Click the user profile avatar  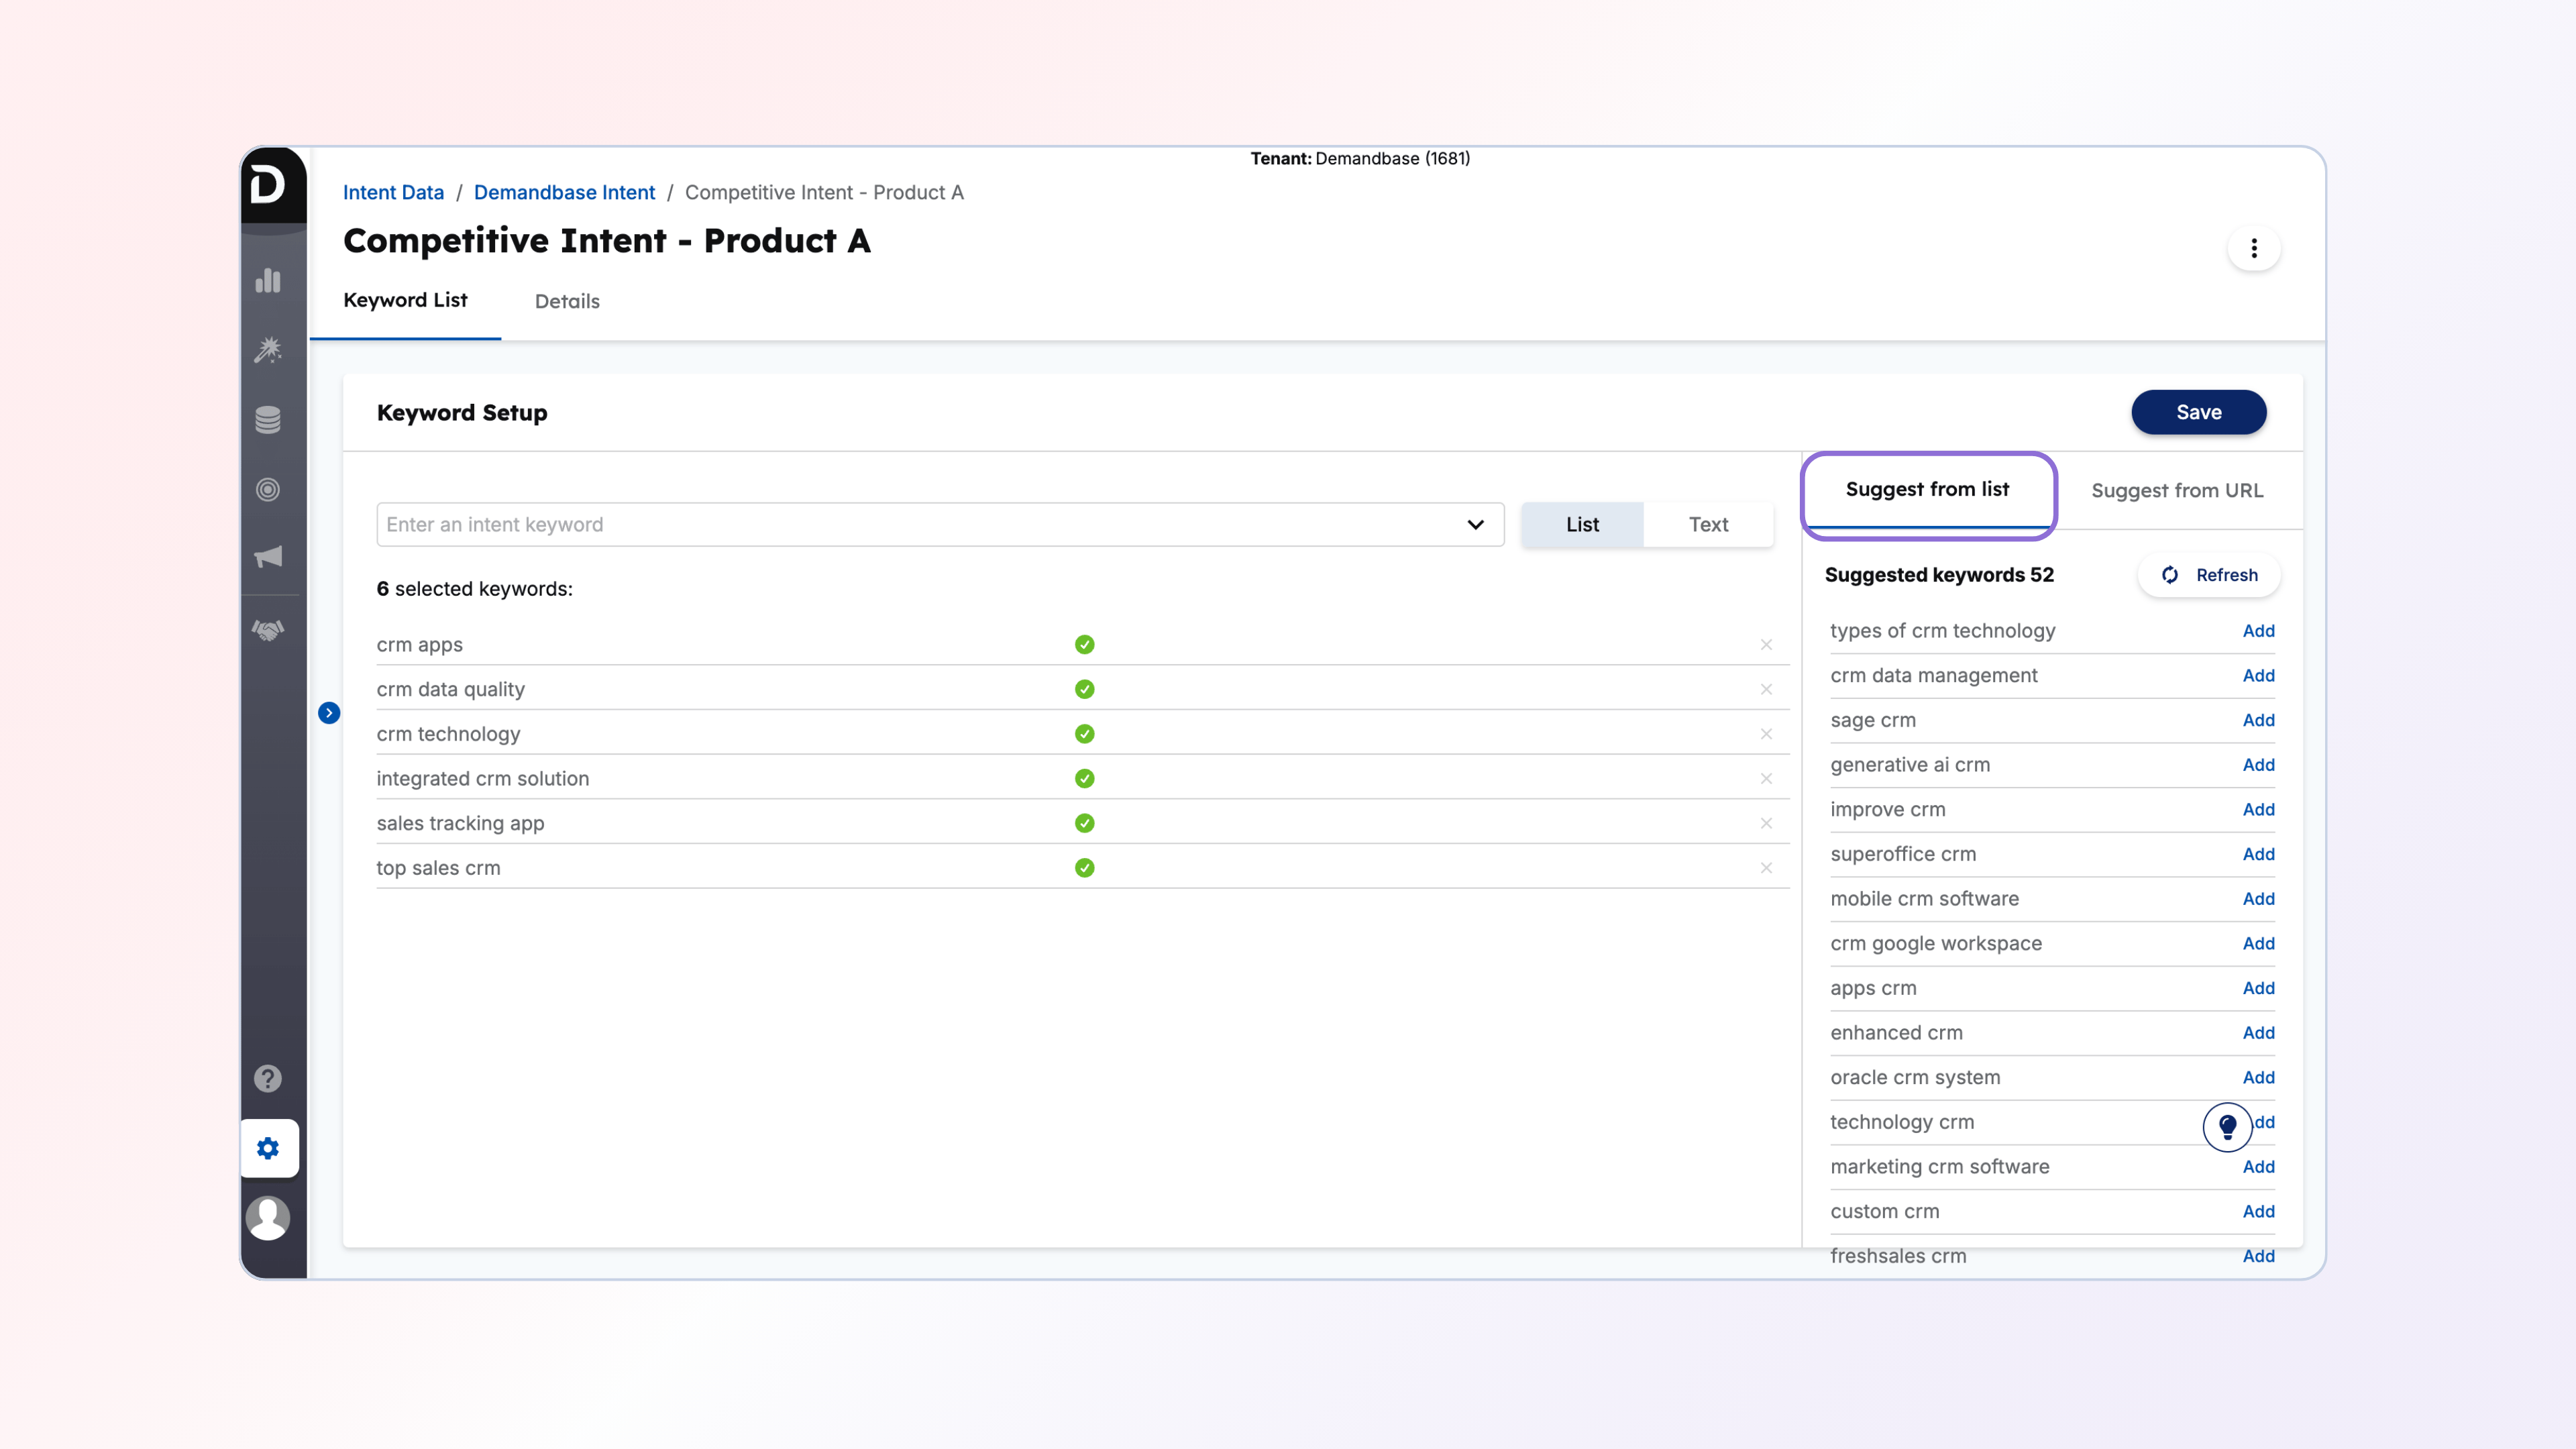point(268,1218)
